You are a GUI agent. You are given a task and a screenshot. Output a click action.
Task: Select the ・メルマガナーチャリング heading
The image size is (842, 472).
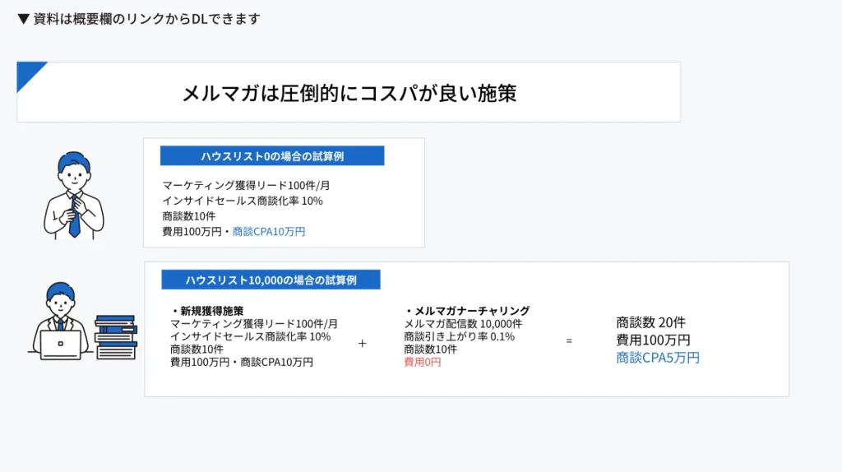point(466,311)
